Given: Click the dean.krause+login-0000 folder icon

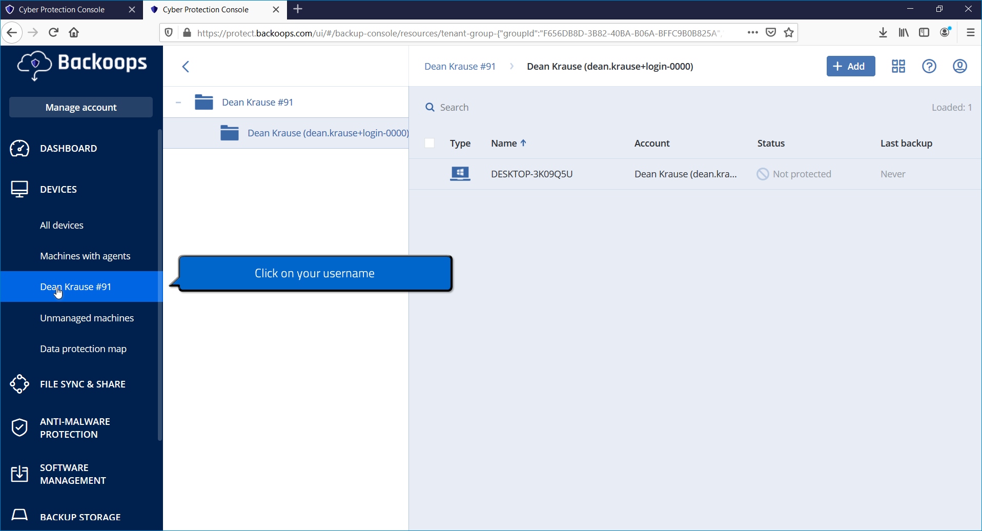Looking at the screenshot, I should tap(230, 133).
